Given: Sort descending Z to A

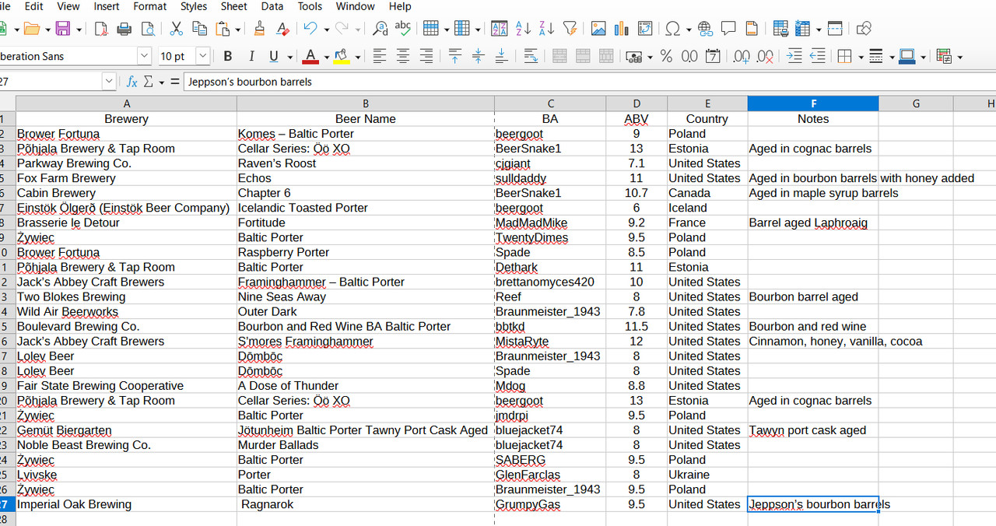Looking at the screenshot, I should pos(547,29).
